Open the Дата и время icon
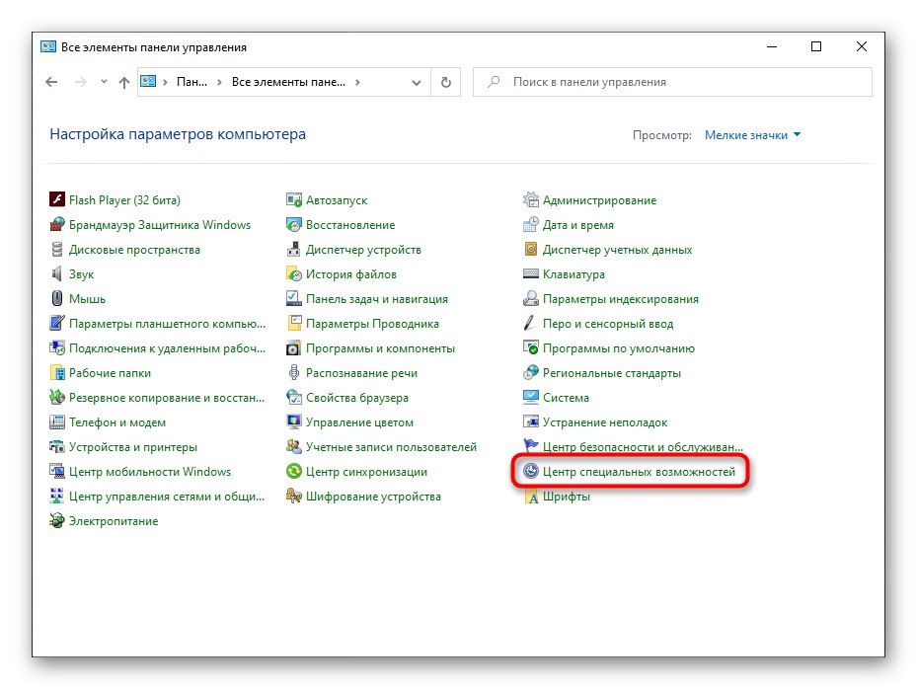 coord(530,225)
